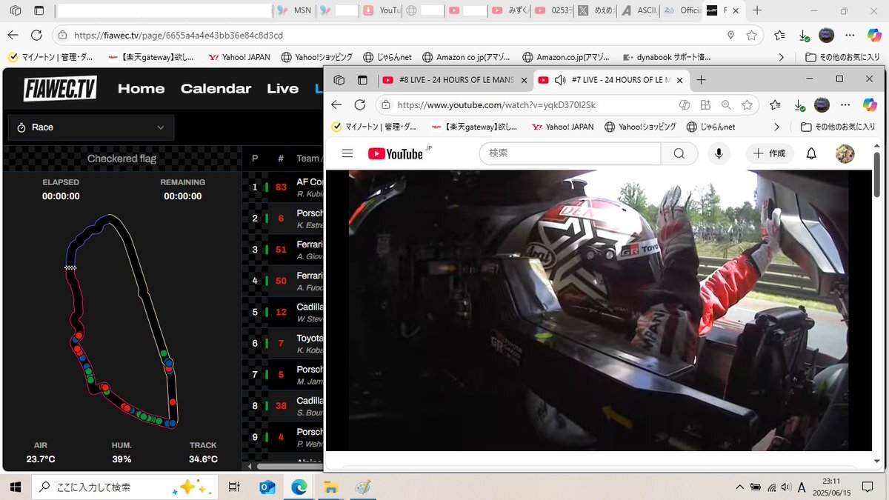Open favorites list in the YouTube window toolbar
This screenshot has width=889, height=500.
[x=775, y=105]
